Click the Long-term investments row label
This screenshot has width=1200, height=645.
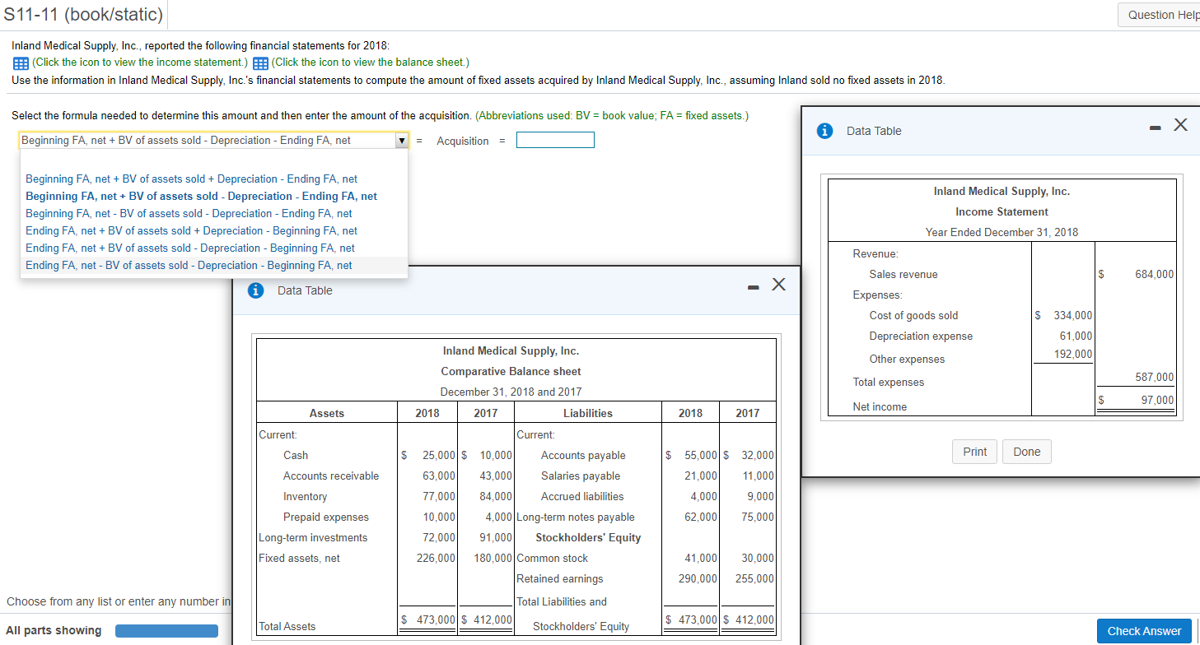click(x=313, y=538)
